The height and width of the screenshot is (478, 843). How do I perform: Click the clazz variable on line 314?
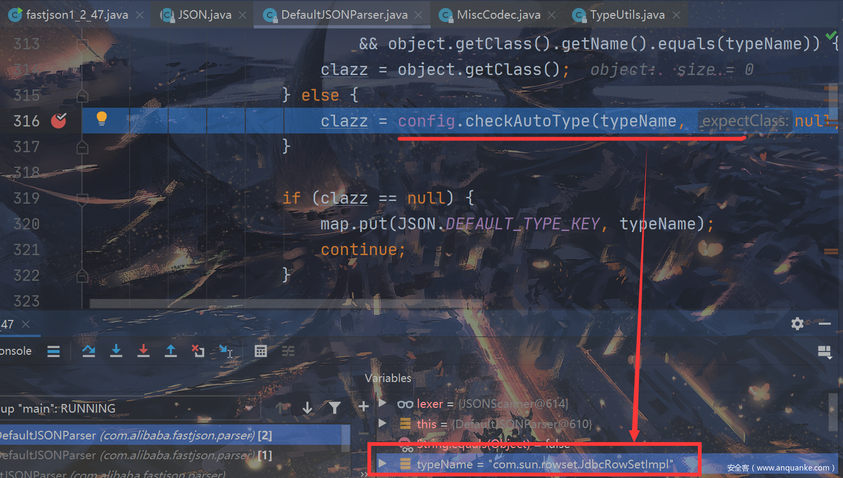point(344,70)
